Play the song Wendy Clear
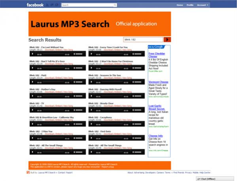The height and width of the screenshot is (181, 237). 91,110
